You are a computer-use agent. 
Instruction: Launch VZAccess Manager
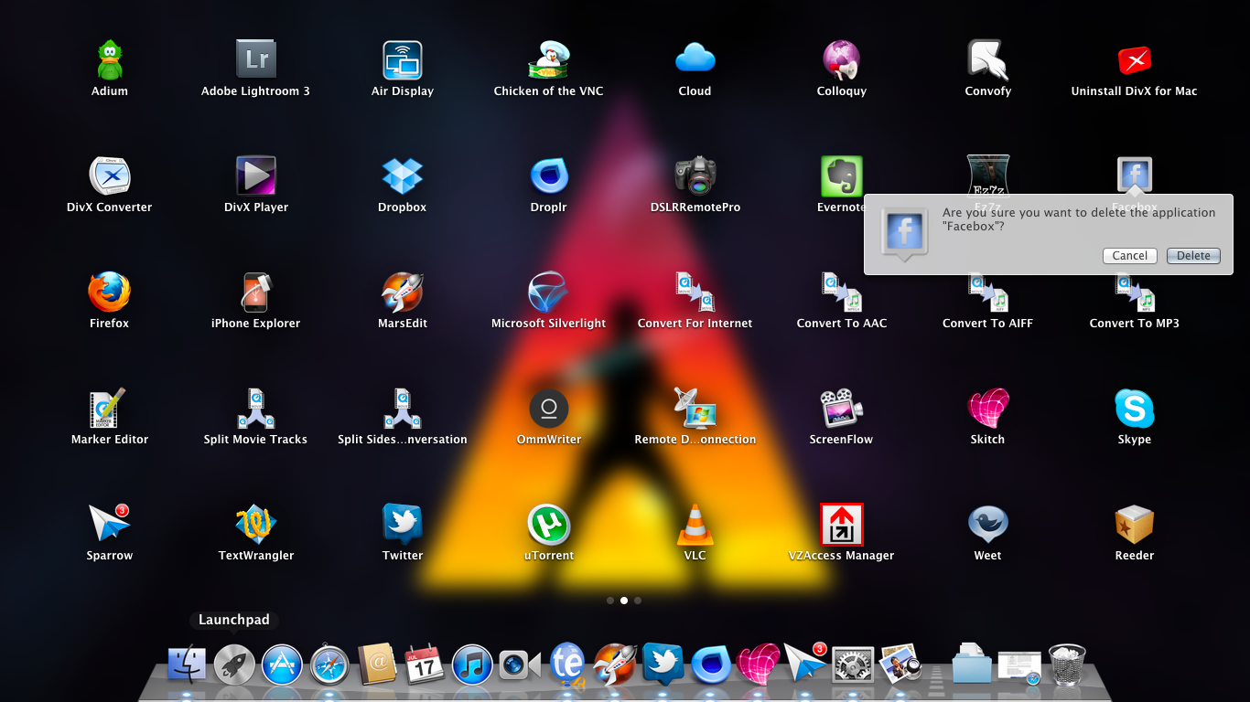pos(842,525)
